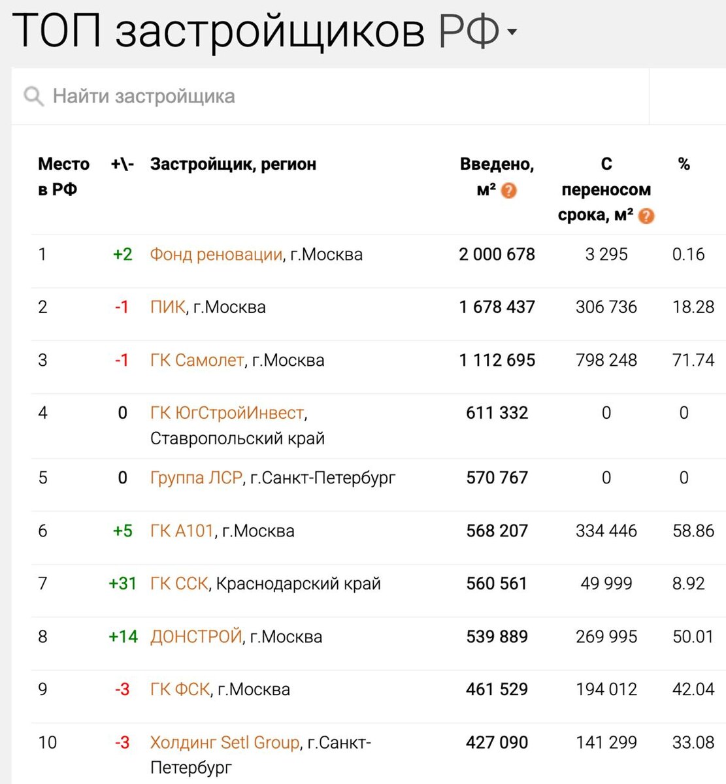Click the '+\-' column header
The image size is (726, 784).
[x=122, y=164]
